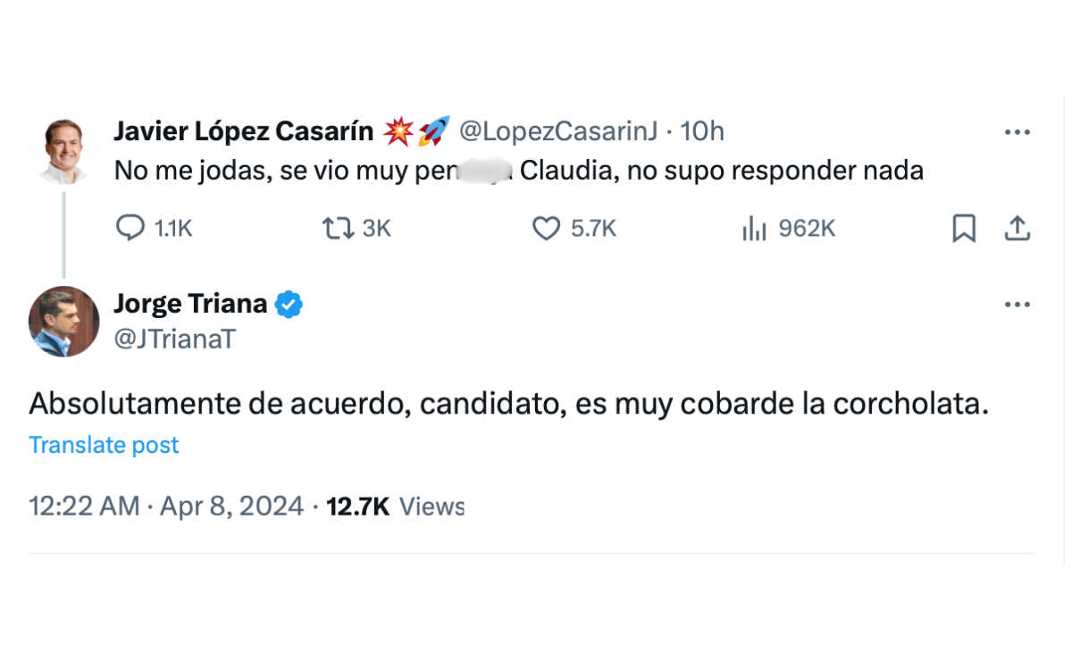This screenshot has width=1072, height=670.
Task: Open more options on Jorge Triana's post
Action: click(1018, 305)
